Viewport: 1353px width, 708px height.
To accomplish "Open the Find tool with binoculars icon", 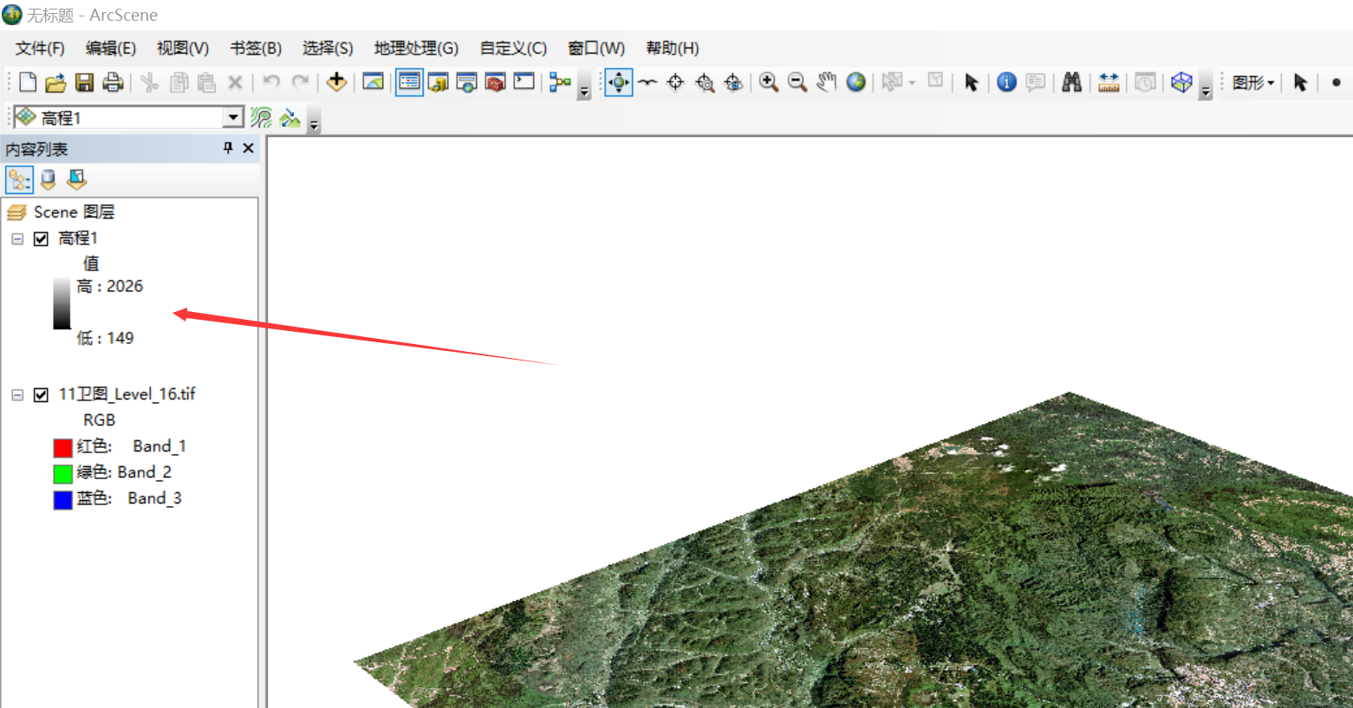I will (x=1072, y=82).
